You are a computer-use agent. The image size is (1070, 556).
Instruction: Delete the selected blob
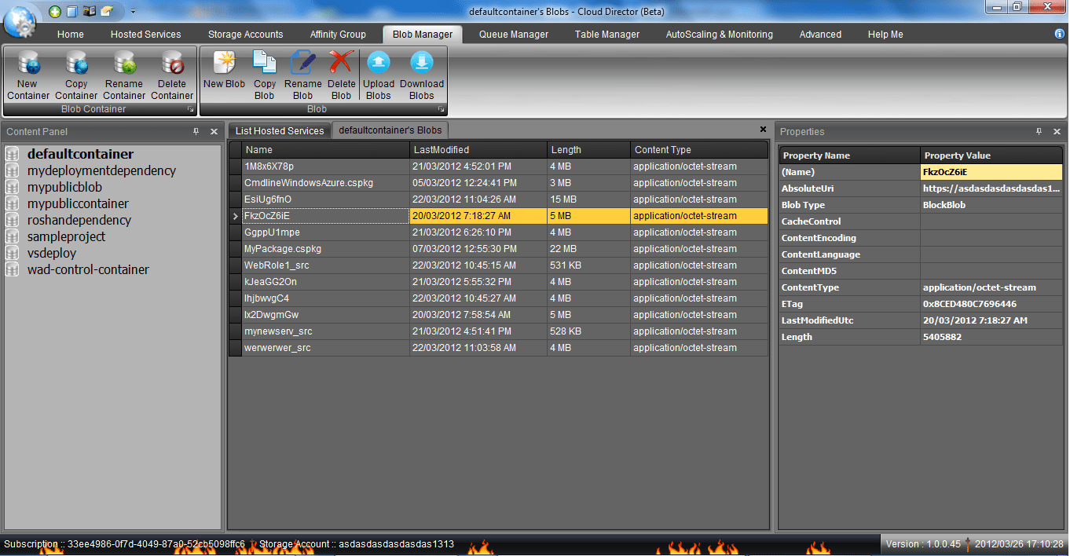click(341, 63)
